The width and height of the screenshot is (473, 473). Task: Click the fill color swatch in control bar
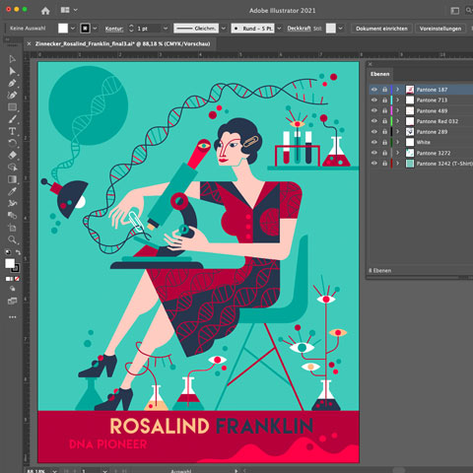(x=63, y=29)
